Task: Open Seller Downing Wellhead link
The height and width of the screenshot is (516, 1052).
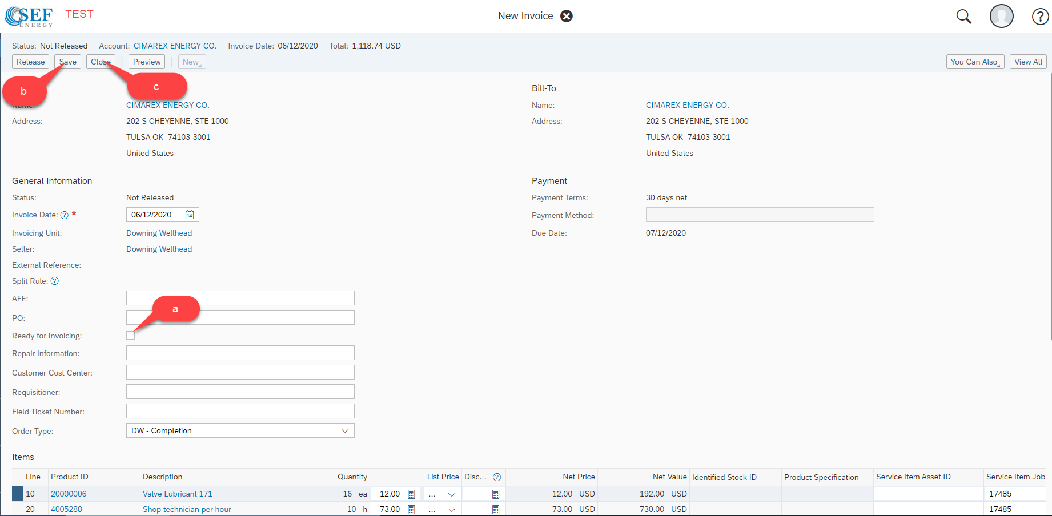Action: point(159,249)
